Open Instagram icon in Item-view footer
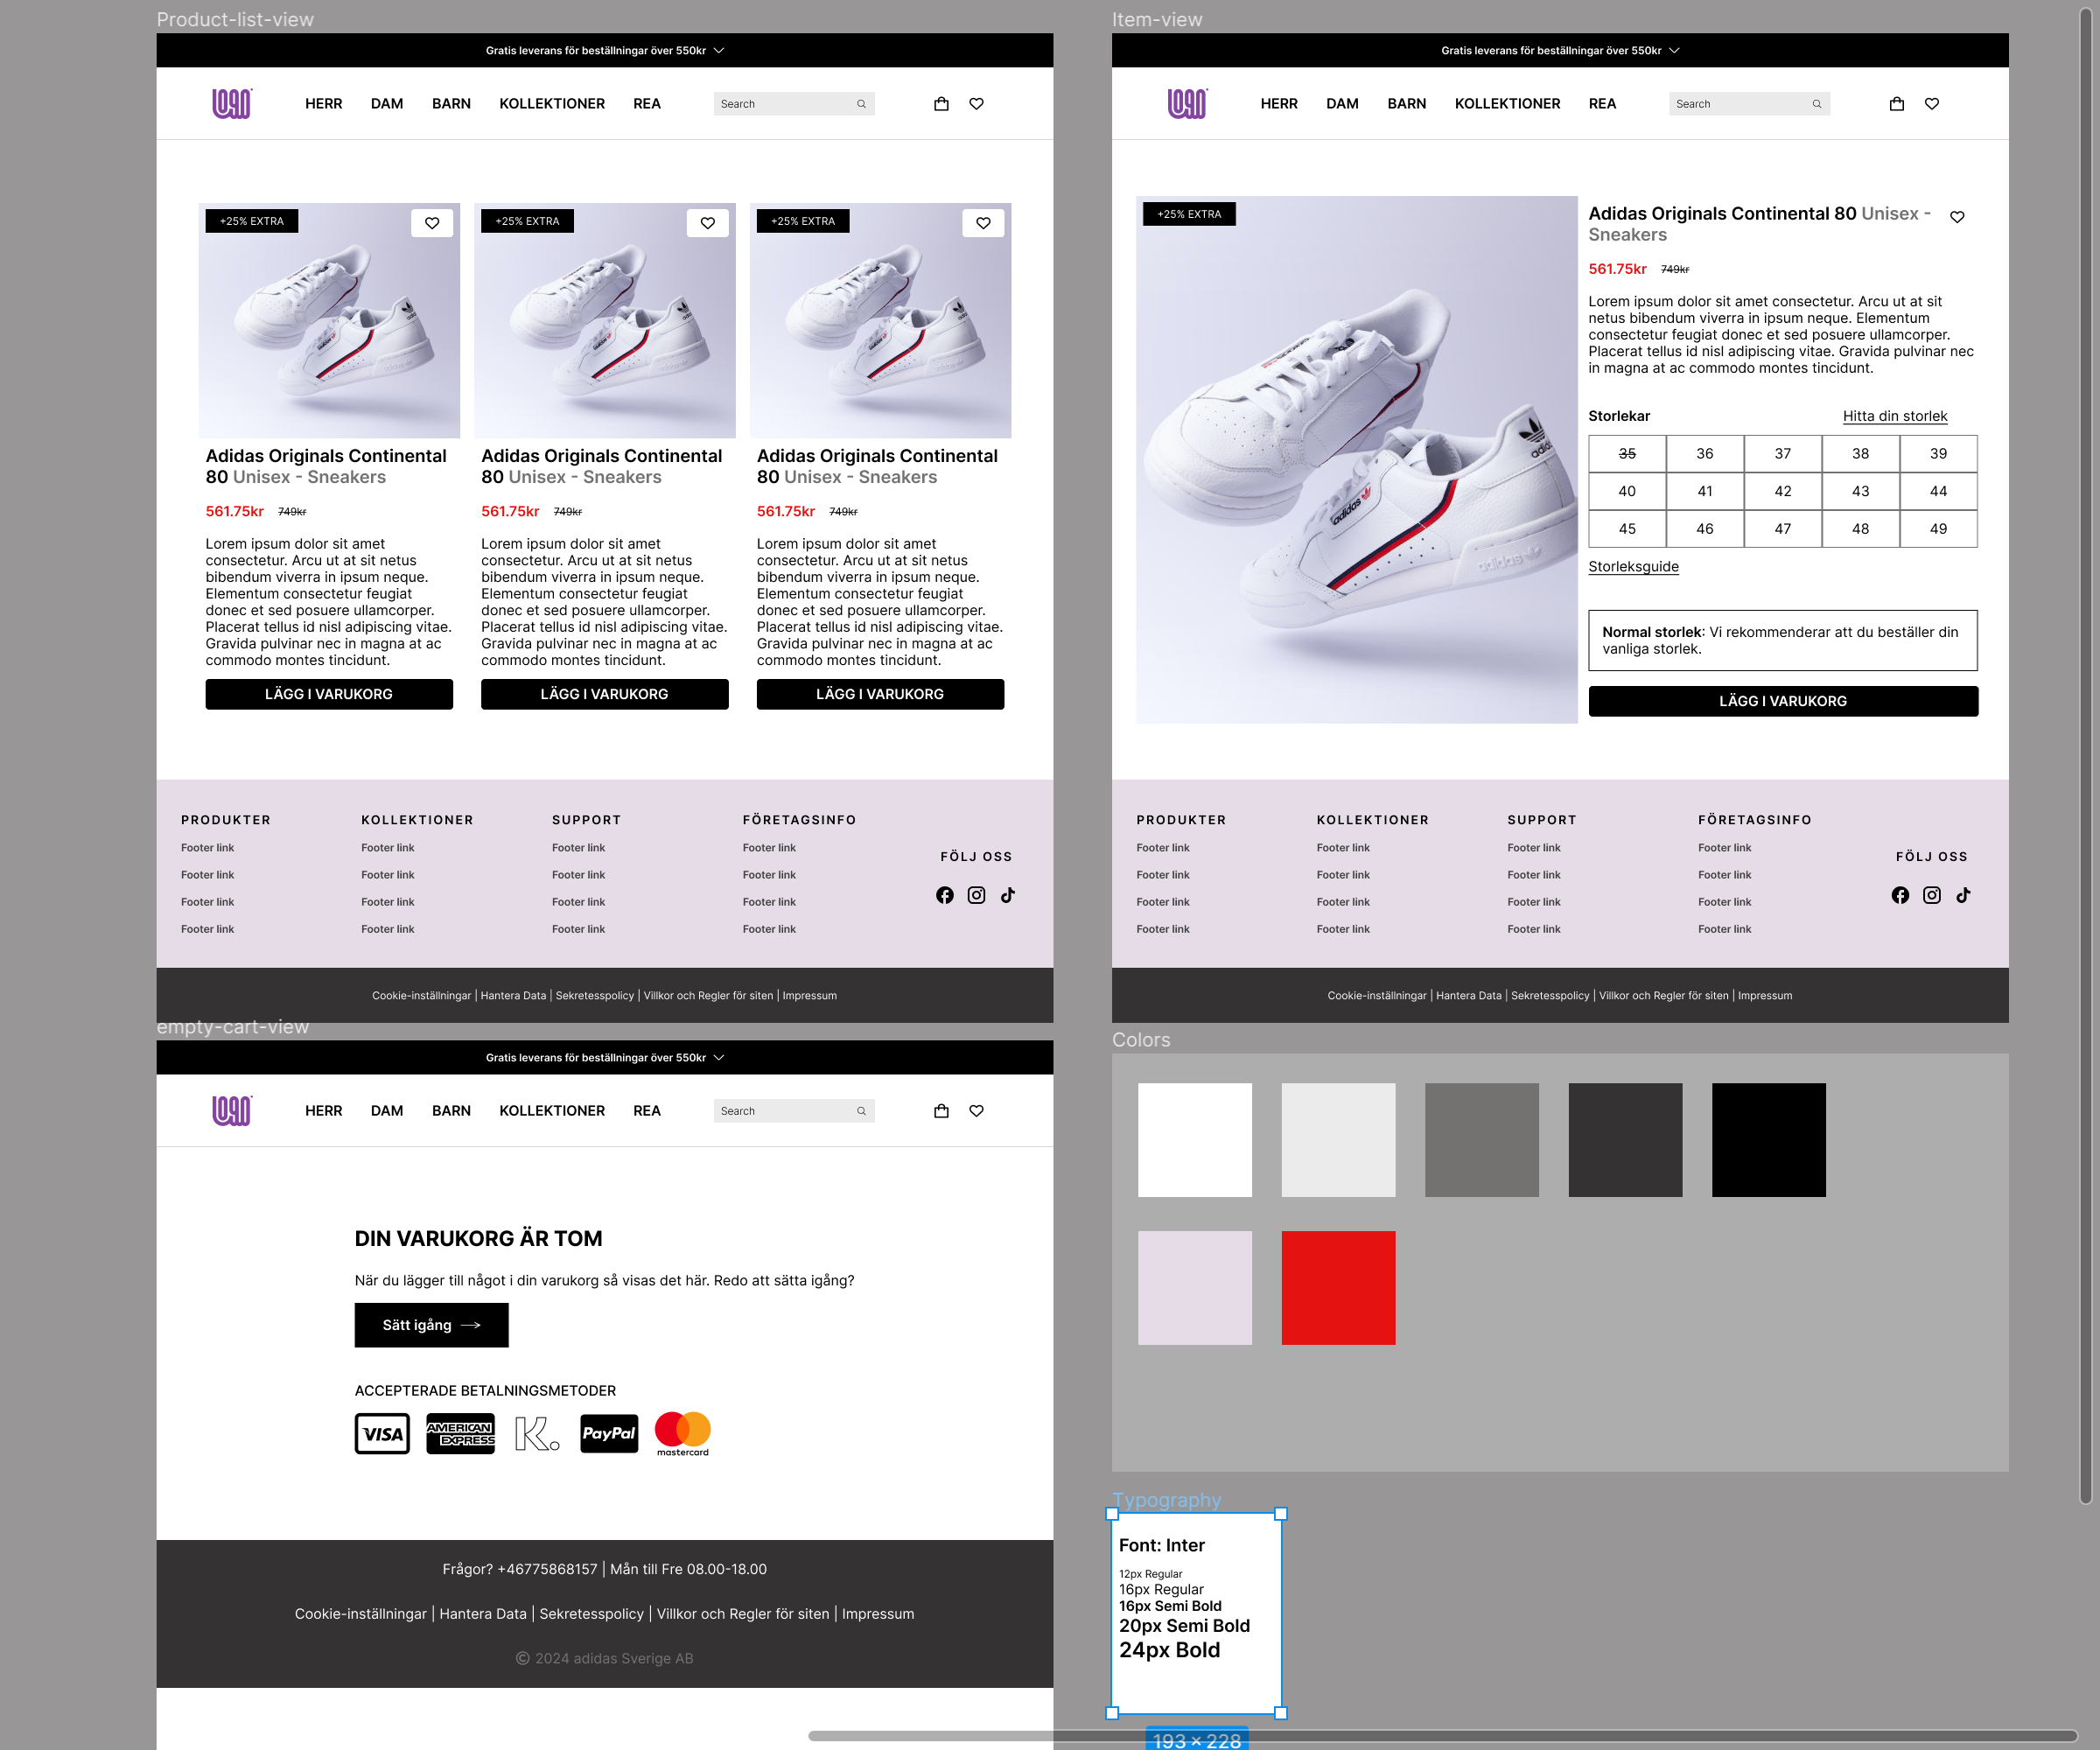The width and height of the screenshot is (2100, 1750). click(x=1932, y=895)
